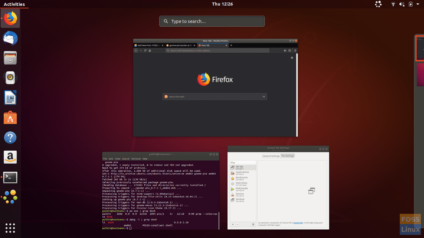Reload the current Firefox page
Viewport: 424px width, 238px height.
(x=145, y=51)
